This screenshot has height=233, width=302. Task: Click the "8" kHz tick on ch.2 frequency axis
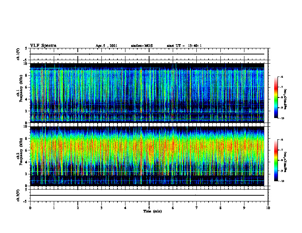click(27, 139)
